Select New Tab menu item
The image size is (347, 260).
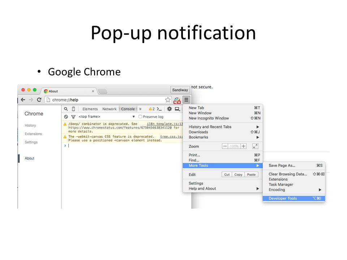(223, 108)
